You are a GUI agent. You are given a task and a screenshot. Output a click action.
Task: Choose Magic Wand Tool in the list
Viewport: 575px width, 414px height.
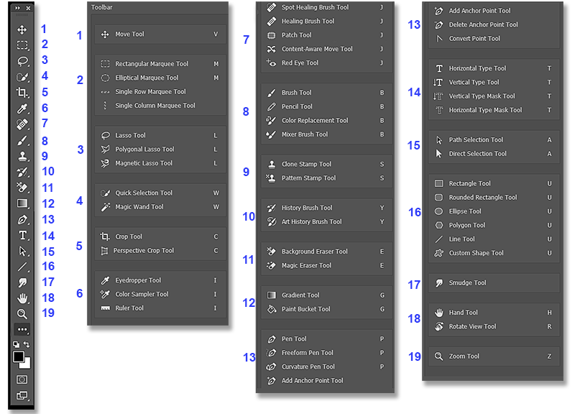139,207
